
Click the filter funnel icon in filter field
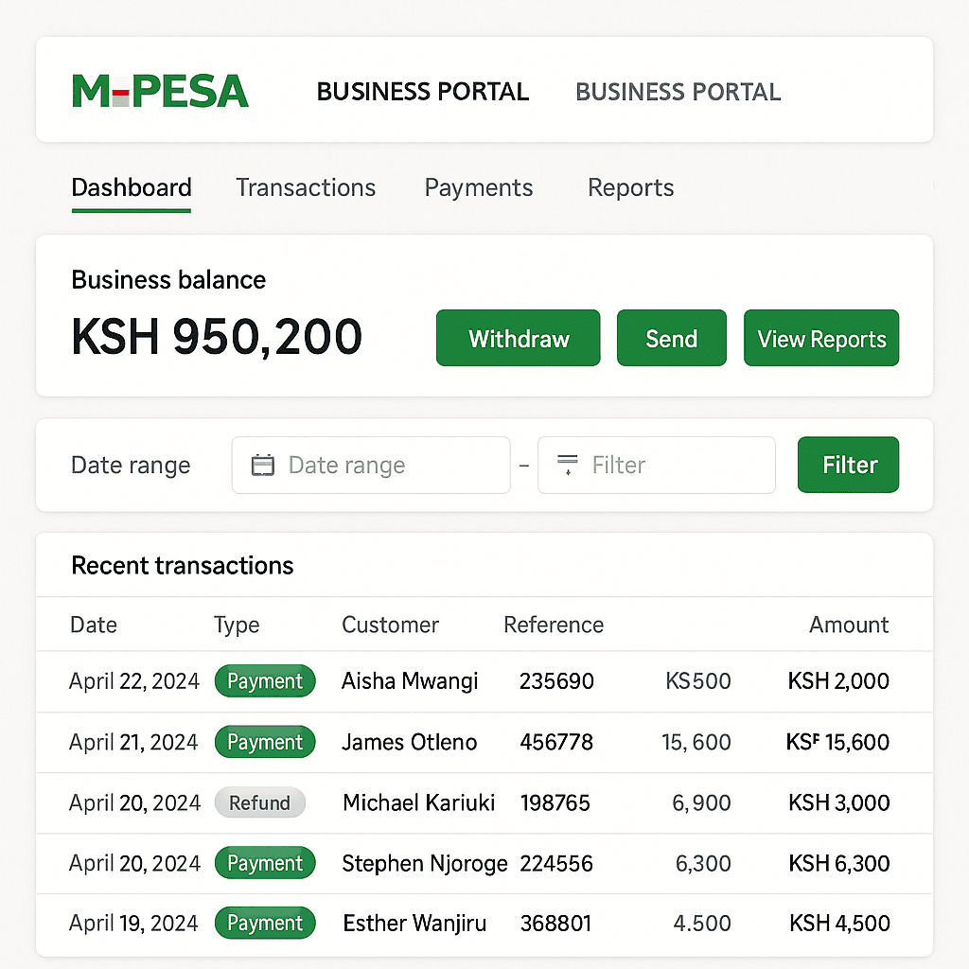coord(567,465)
